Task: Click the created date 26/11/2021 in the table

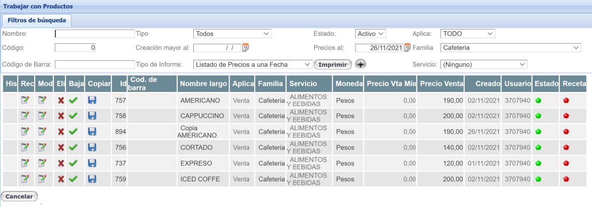Action: [x=484, y=132]
